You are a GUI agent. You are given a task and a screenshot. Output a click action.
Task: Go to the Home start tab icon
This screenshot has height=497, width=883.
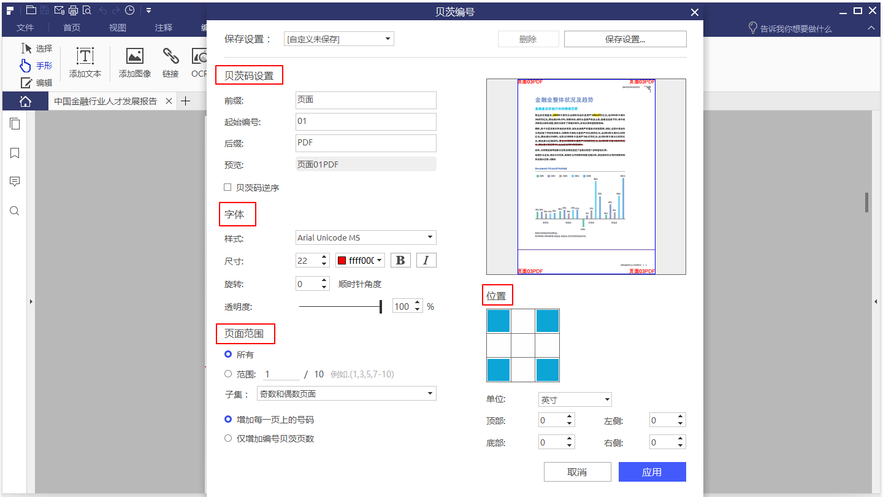click(25, 101)
